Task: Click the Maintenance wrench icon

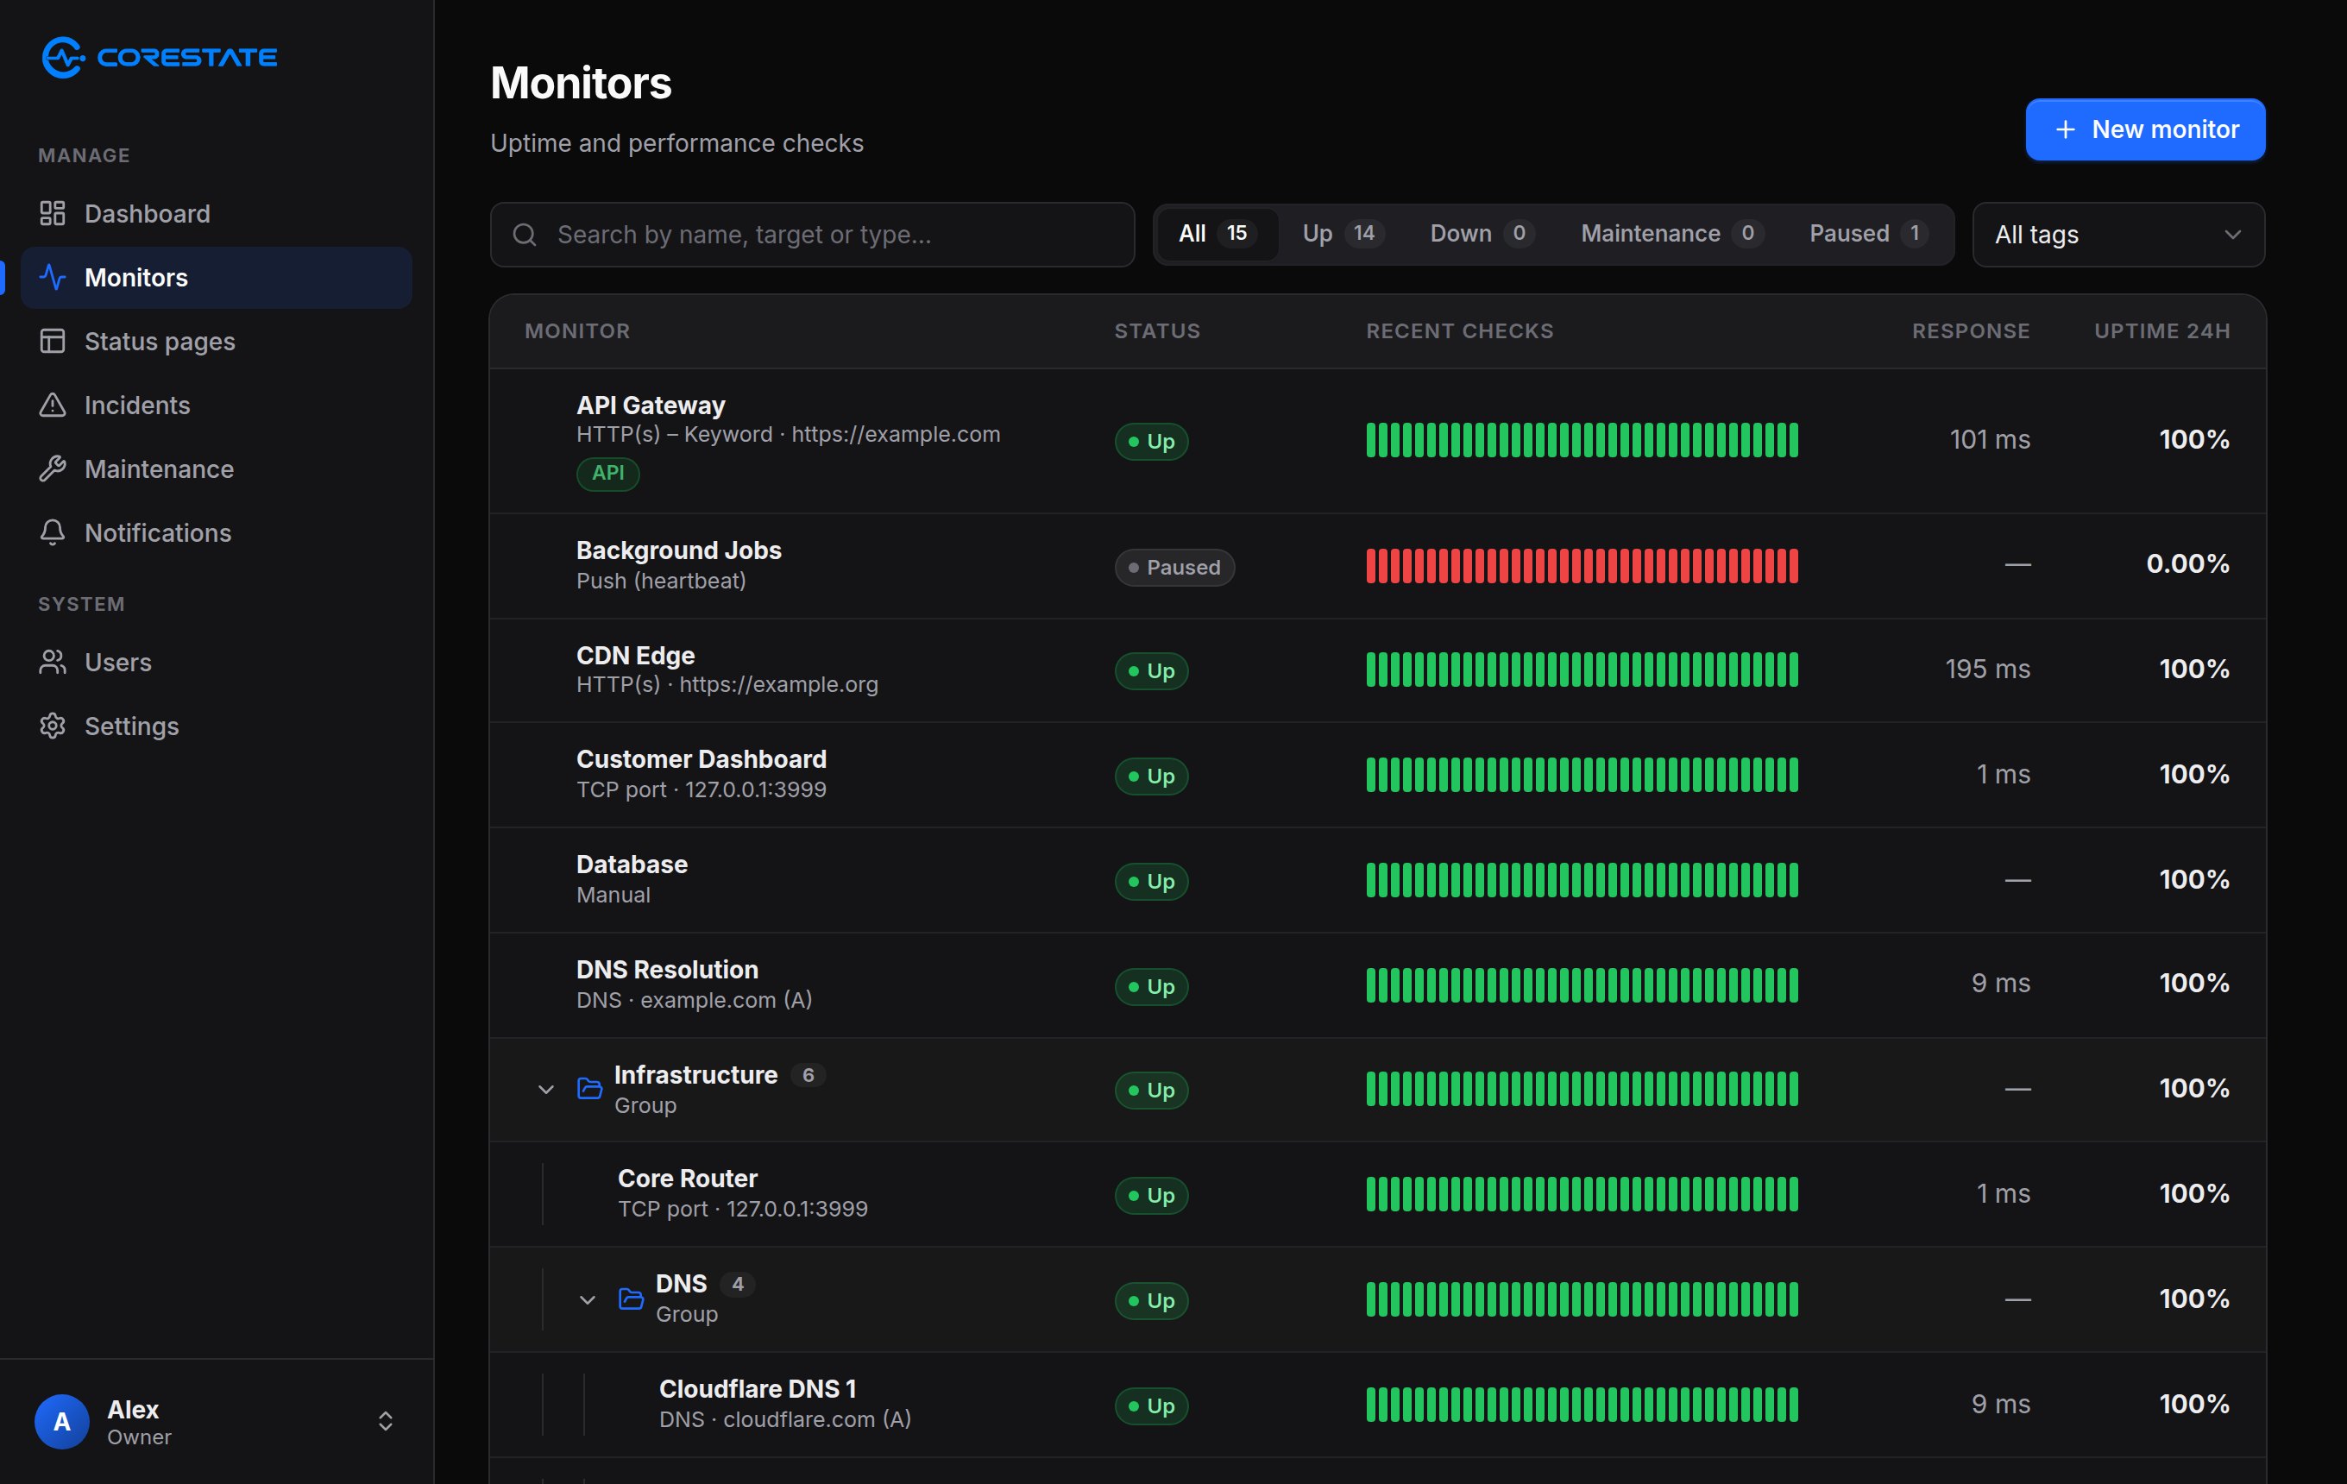Action: [x=53, y=468]
